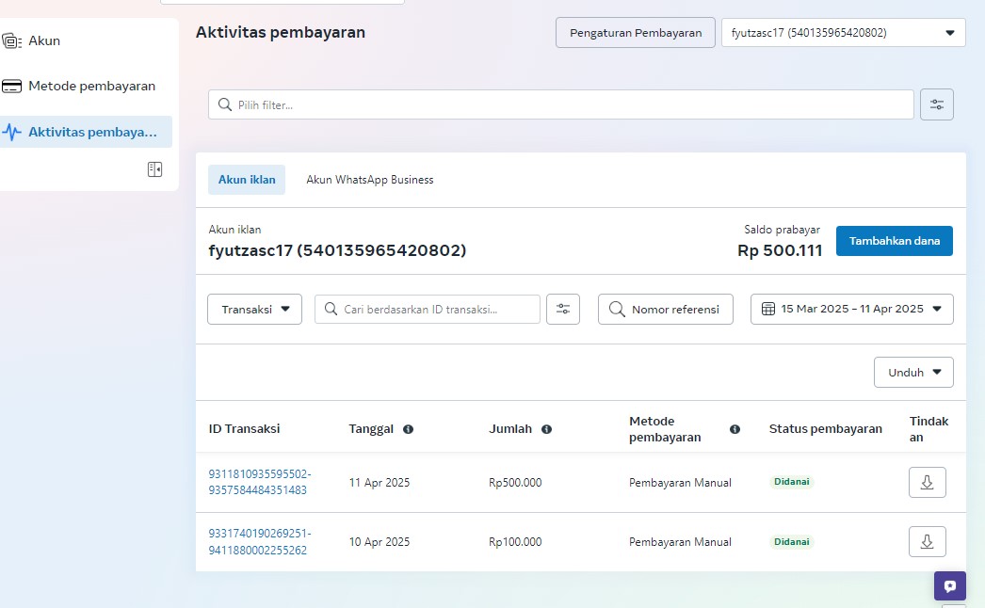Open the fyutzasc17 account dropdown
The image size is (985, 608).
pyautogui.click(x=843, y=33)
